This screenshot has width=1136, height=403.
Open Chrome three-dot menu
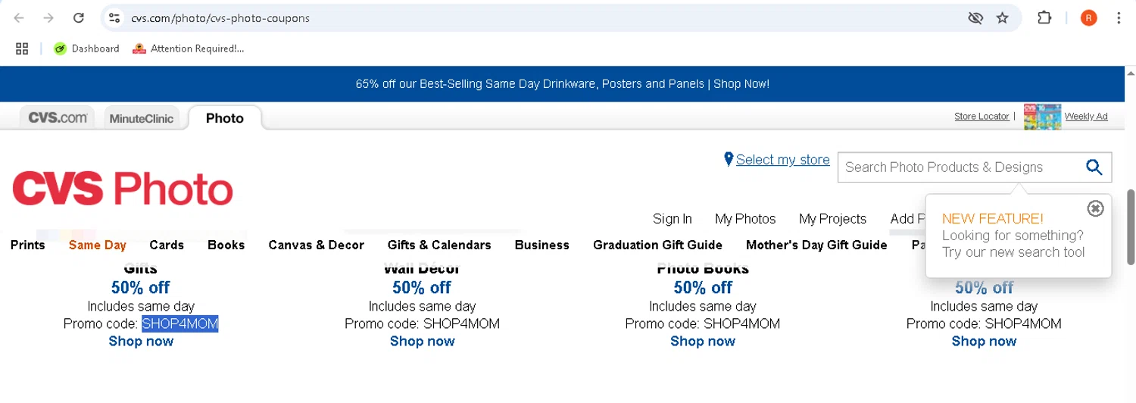pos(1119,17)
